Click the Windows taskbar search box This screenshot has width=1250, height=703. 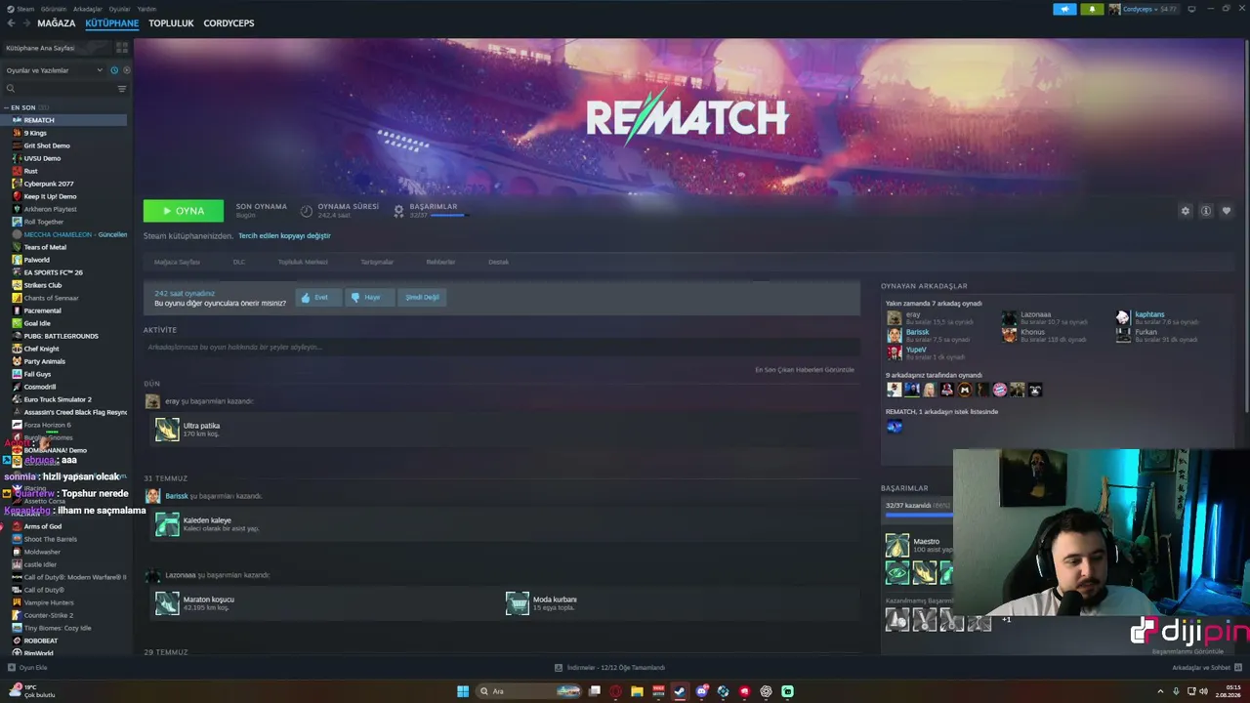[x=527, y=691]
